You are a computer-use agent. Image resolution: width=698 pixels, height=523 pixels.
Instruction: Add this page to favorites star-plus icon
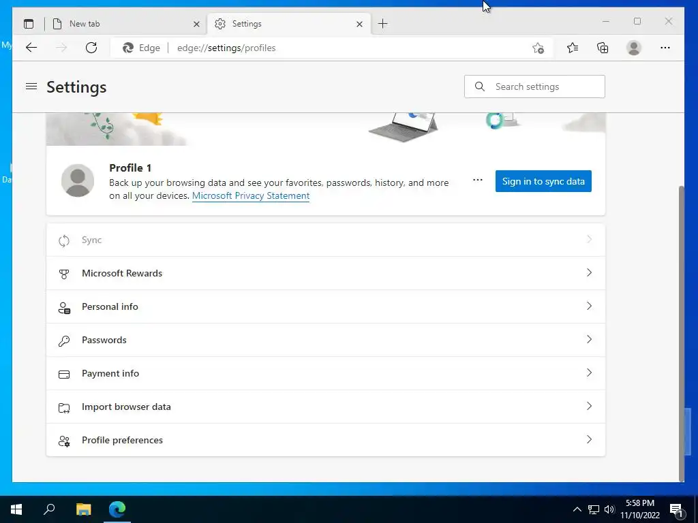point(538,48)
